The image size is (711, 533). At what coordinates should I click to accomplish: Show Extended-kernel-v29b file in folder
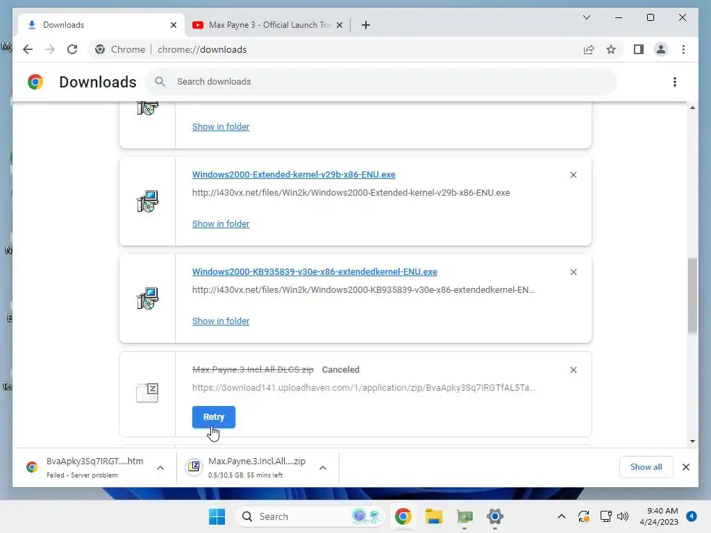(x=221, y=224)
